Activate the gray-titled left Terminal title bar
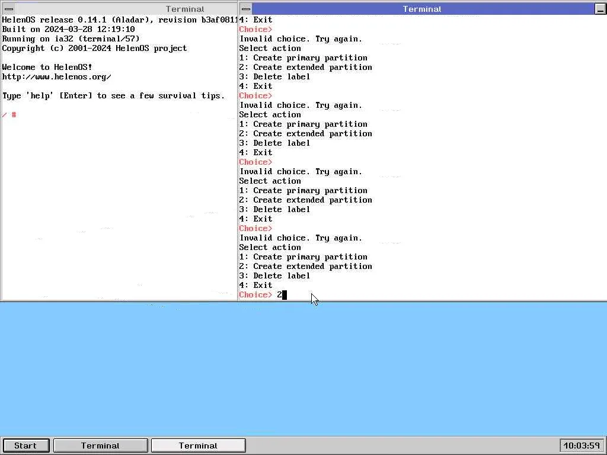607x455 pixels. tap(126, 9)
